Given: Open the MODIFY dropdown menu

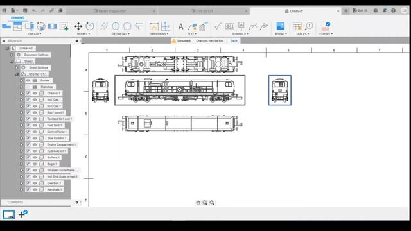Looking at the screenshot, I should point(83,34).
